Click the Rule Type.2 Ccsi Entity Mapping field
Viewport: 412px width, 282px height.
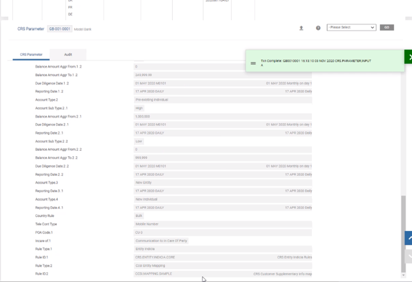point(223,266)
